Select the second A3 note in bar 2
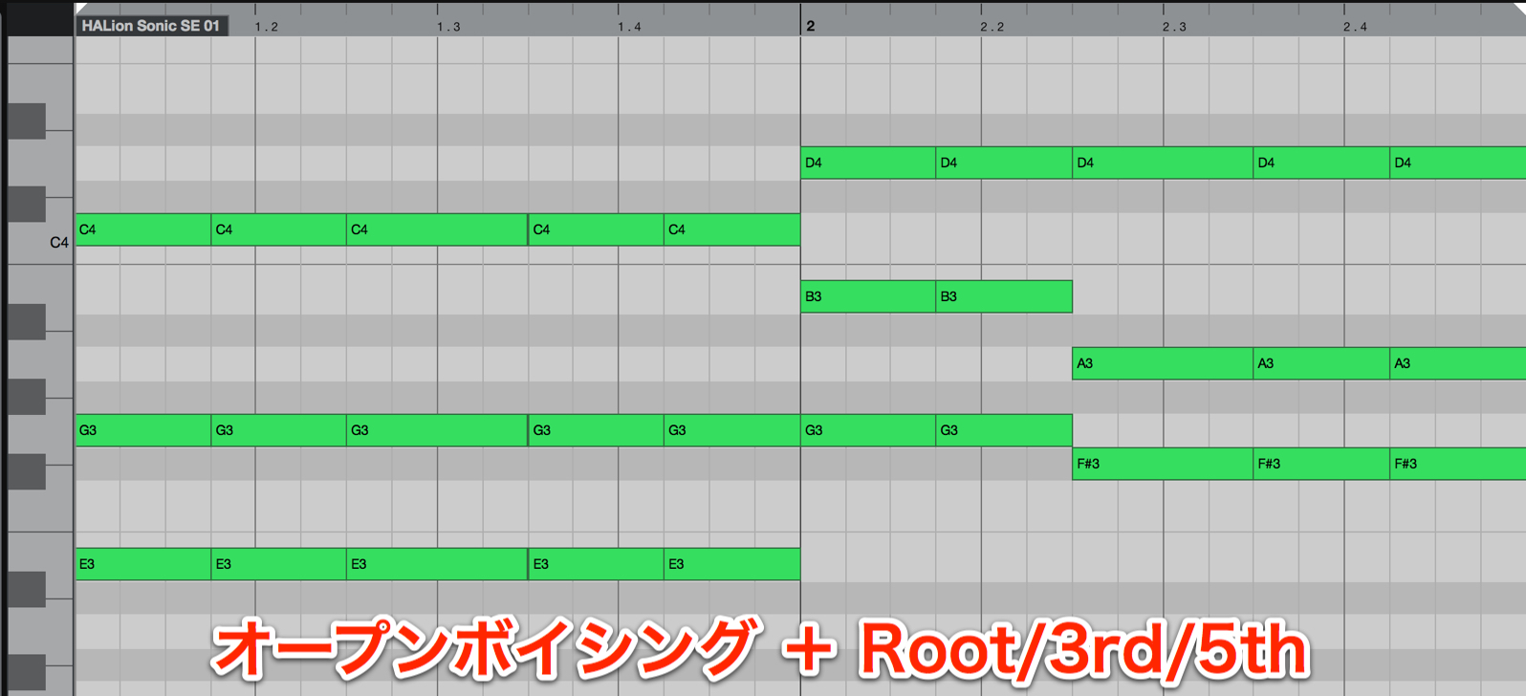1526x696 pixels. (x=1321, y=363)
